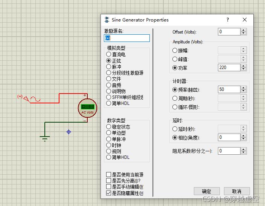The height and width of the screenshot is (206, 265).
Task: Click the ground terminal symbol
Action: 45,138
